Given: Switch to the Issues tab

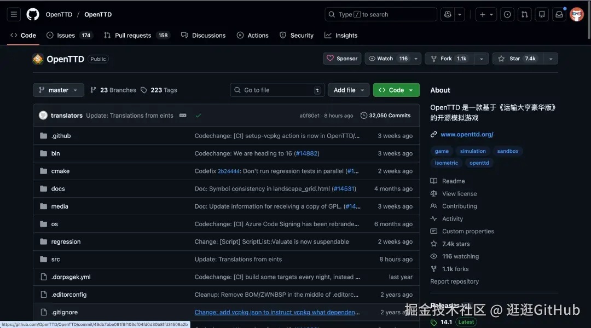Looking at the screenshot, I should pyautogui.click(x=70, y=36).
